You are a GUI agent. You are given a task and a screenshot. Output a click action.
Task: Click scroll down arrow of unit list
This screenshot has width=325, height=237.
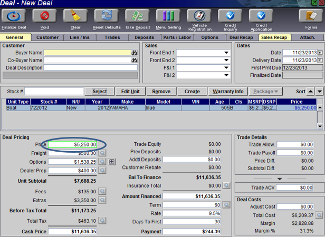point(320,126)
